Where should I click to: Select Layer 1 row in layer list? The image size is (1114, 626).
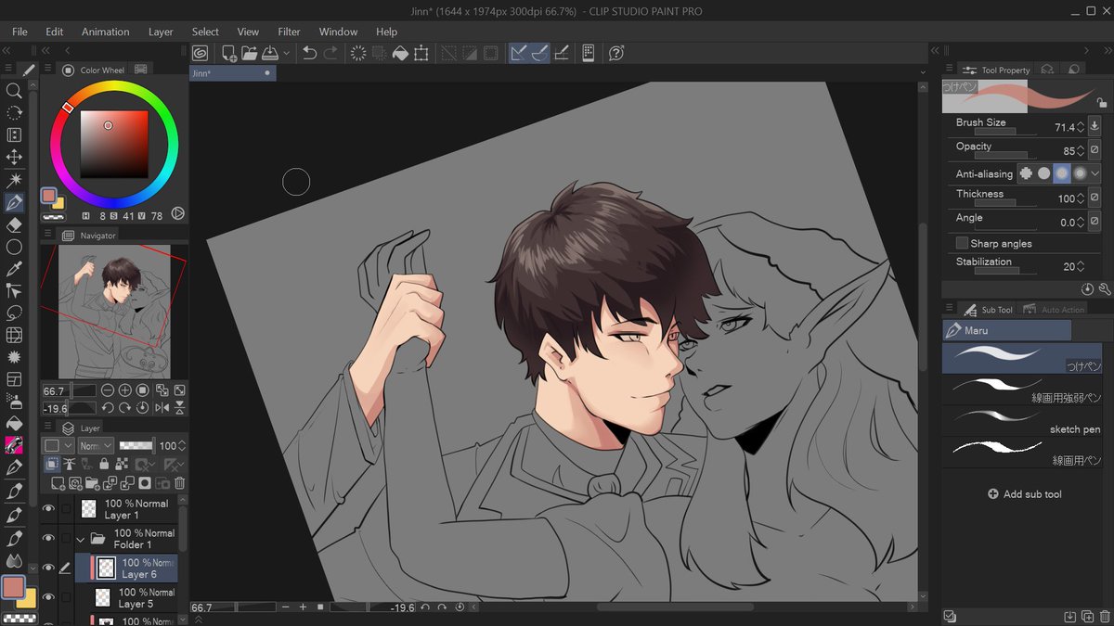click(125, 509)
